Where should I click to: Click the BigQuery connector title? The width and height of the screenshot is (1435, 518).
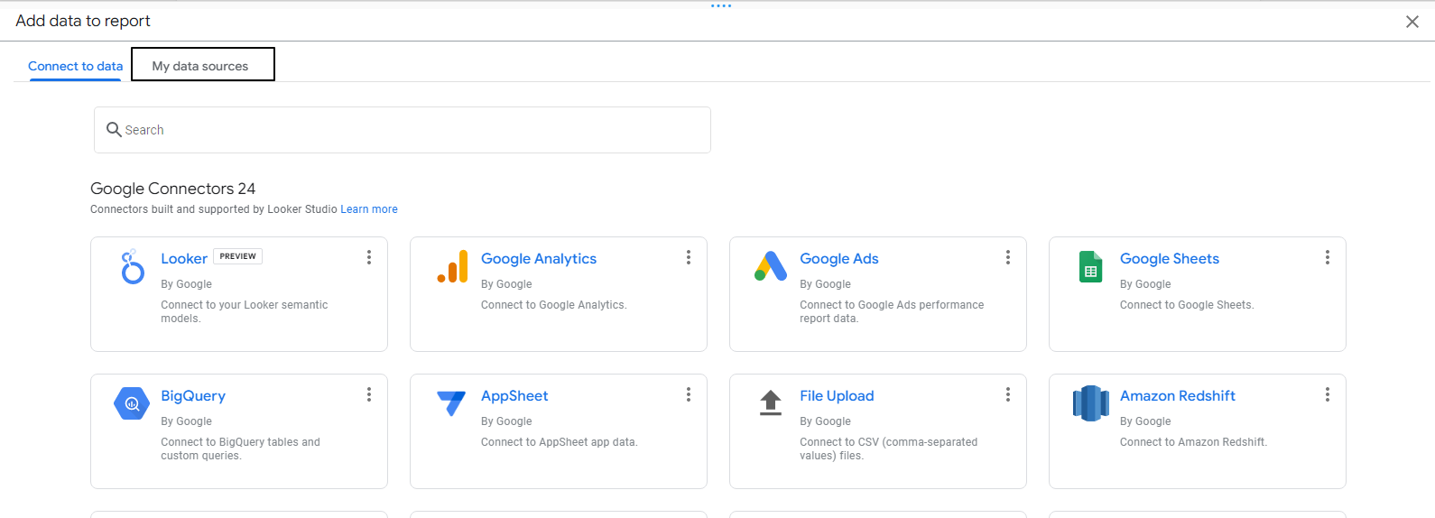[x=193, y=396]
